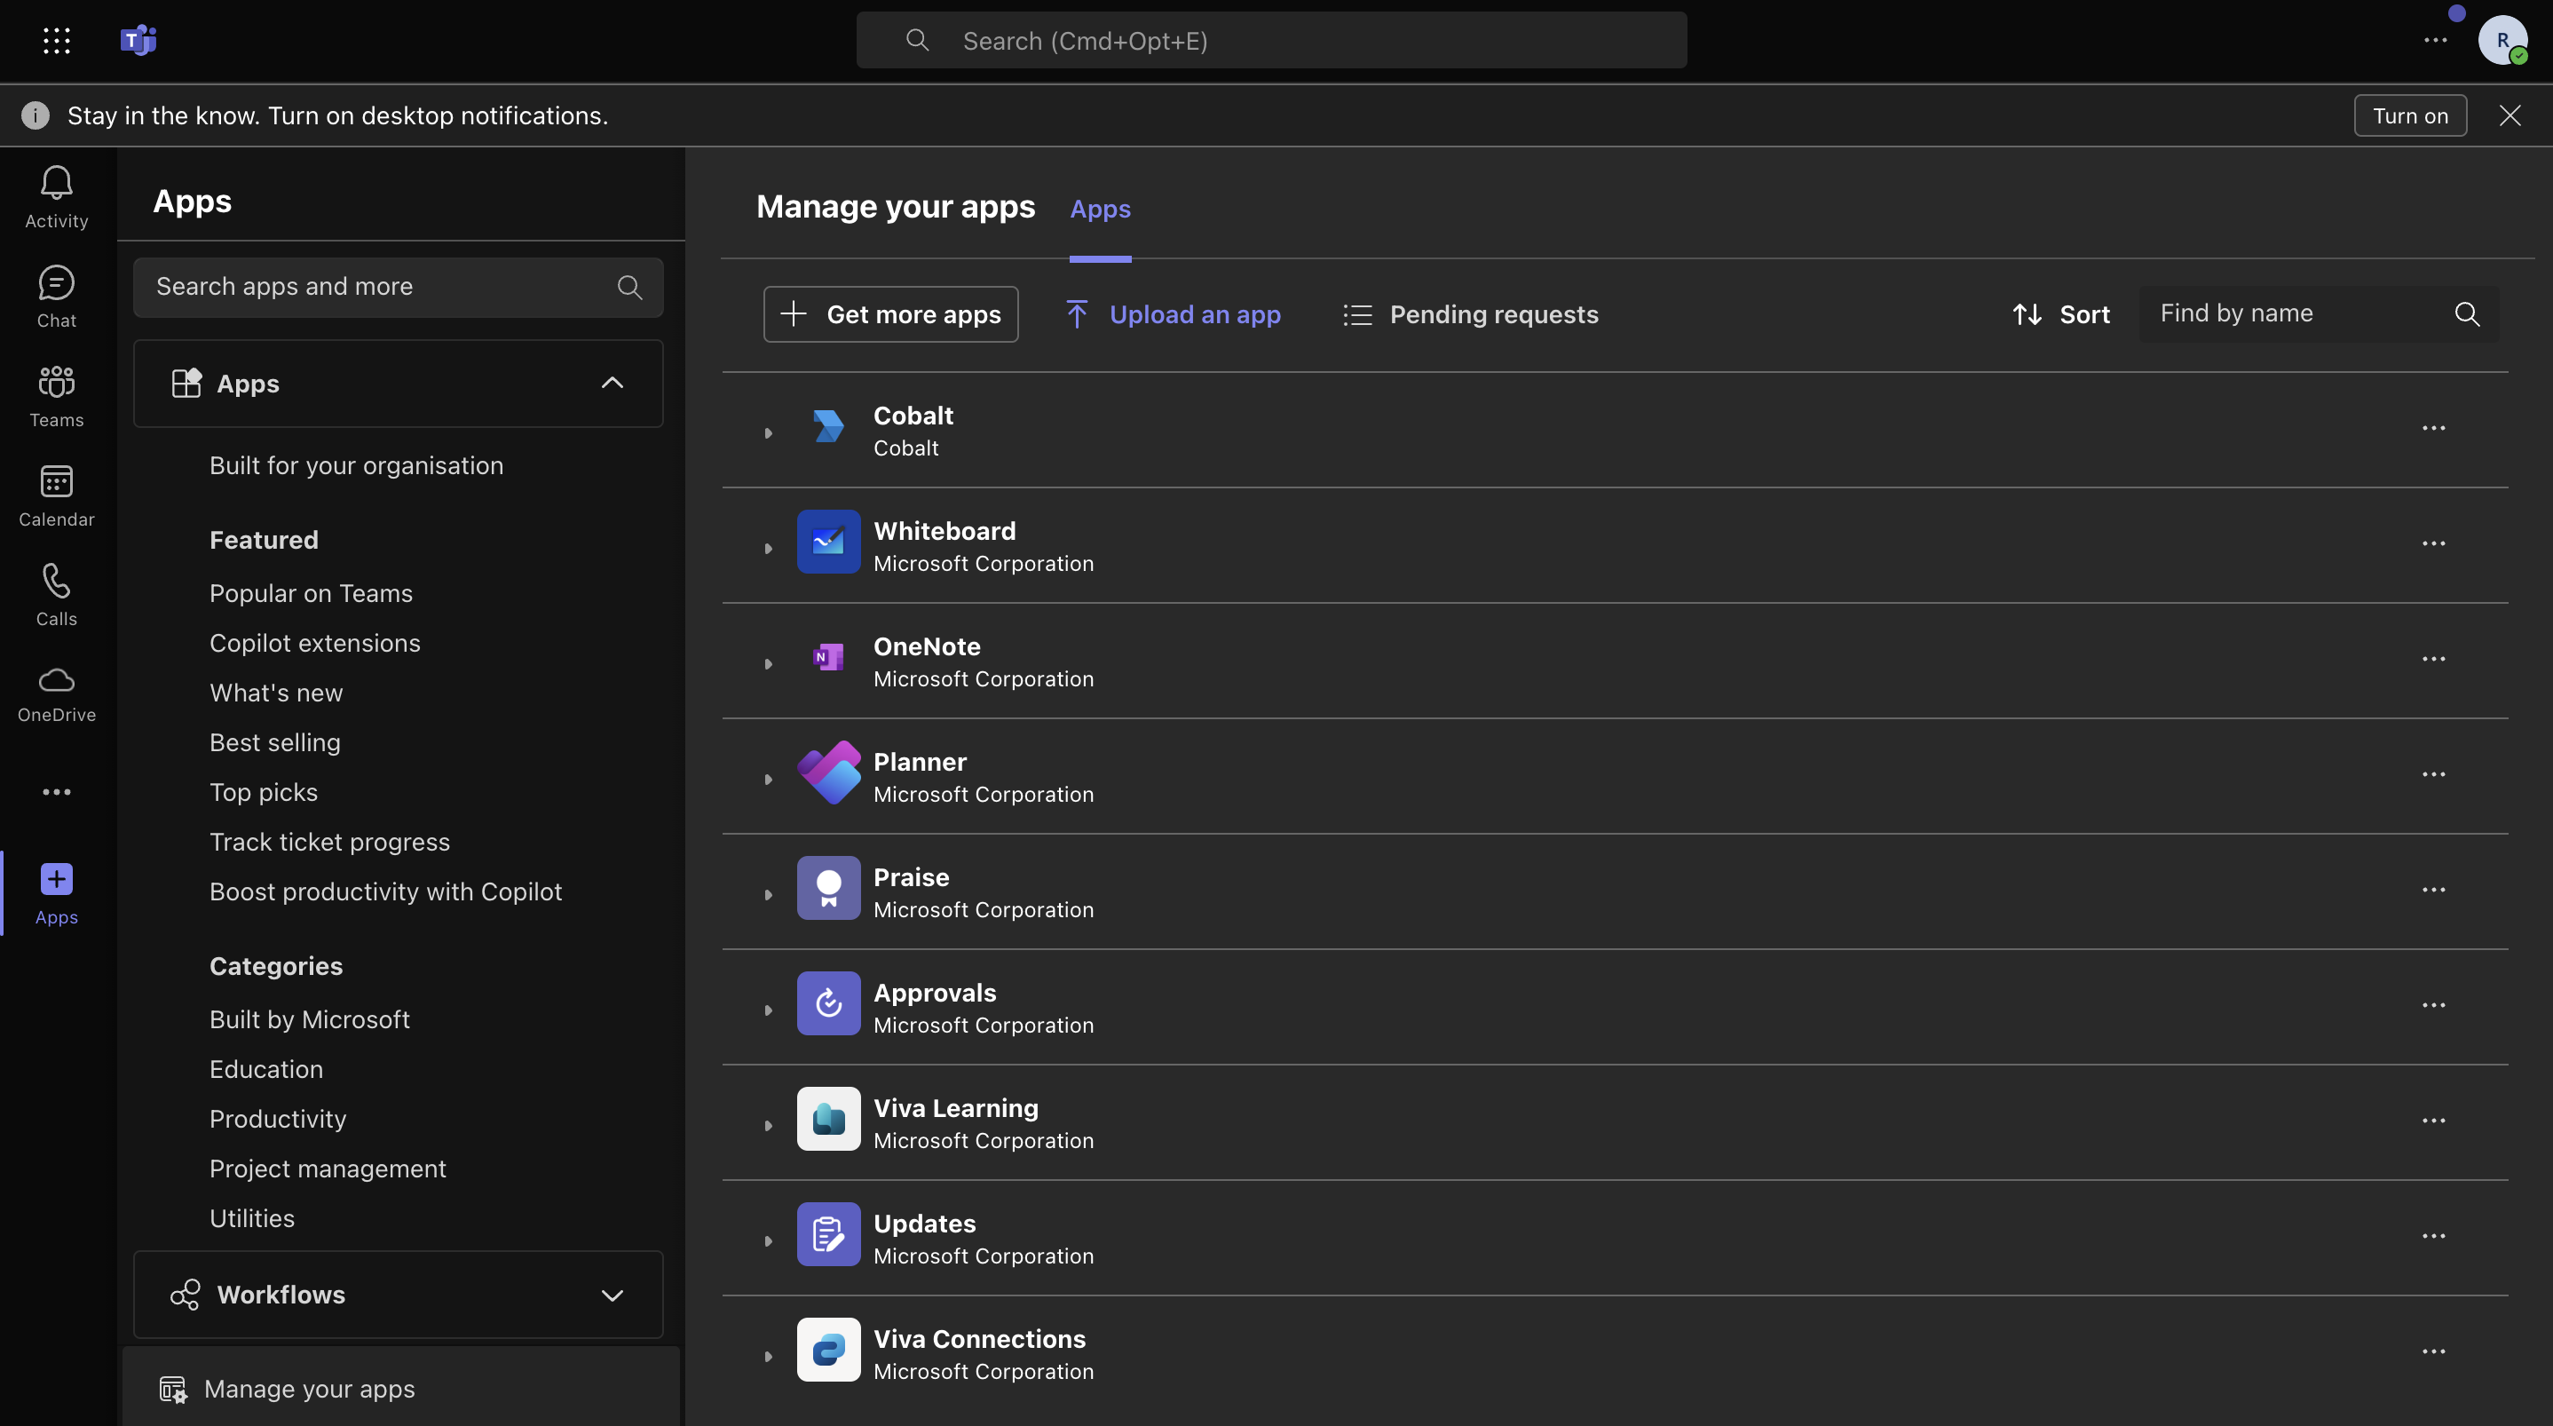Open the Sort options icon
2553x1426 pixels.
(2027, 313)
